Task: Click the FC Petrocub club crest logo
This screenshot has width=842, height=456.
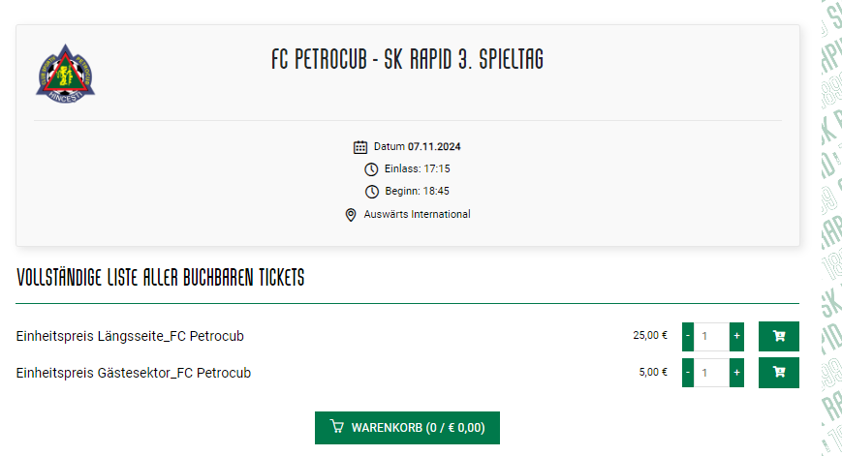Action: tap(66, 74)
